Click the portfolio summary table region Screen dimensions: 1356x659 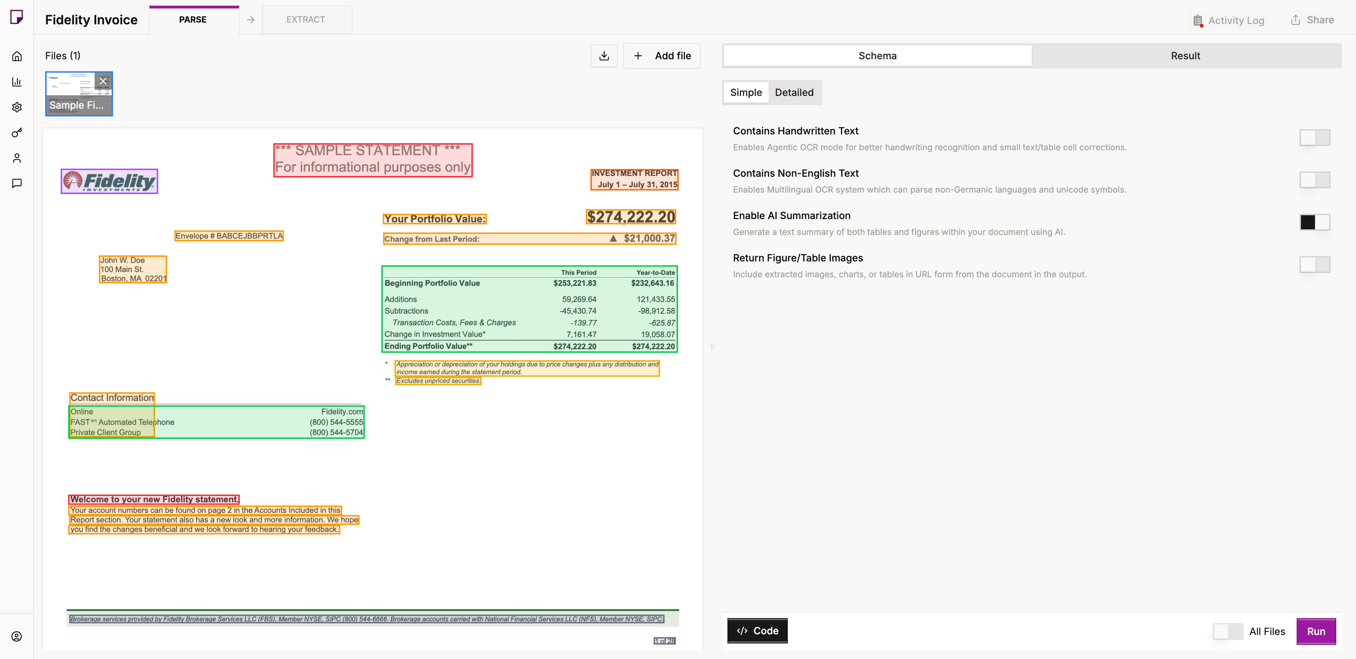pyautogui.click(x=529, y=309)
